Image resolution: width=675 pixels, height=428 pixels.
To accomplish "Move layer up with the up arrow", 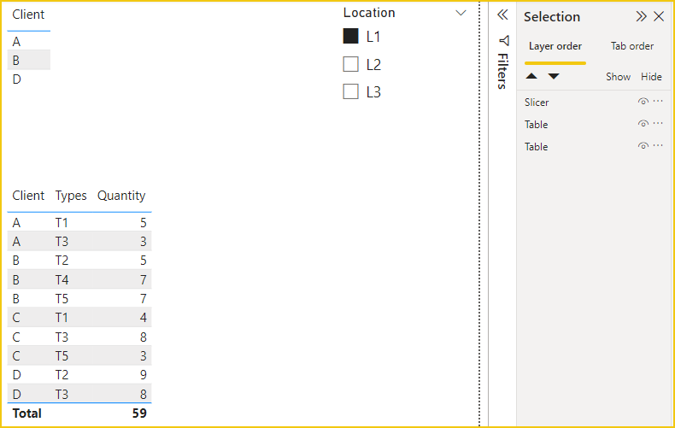I will pos(531,76).
